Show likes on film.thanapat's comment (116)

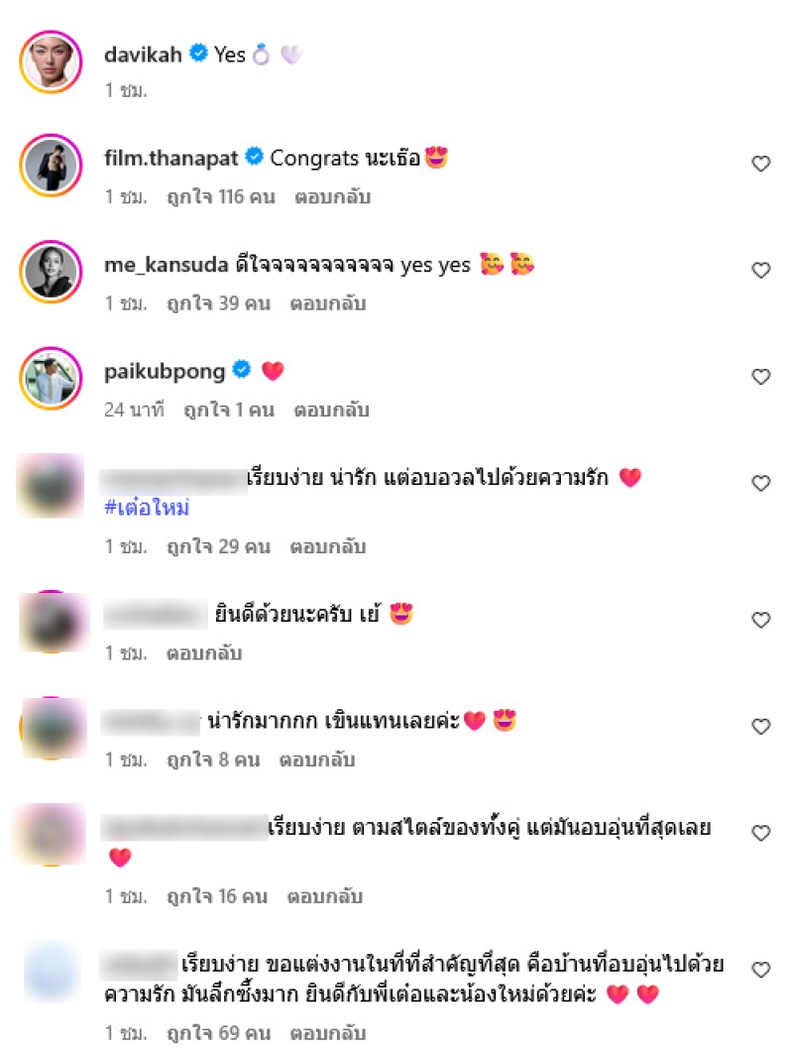[221, 197]
